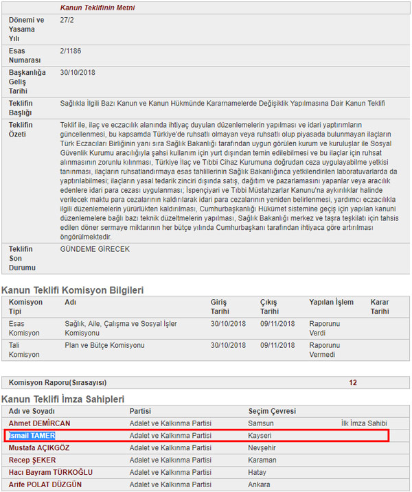Viewport: 412px width, 492px height.
Task: Click the highlighted İsmail TAMER name
Action: [32, 436]
